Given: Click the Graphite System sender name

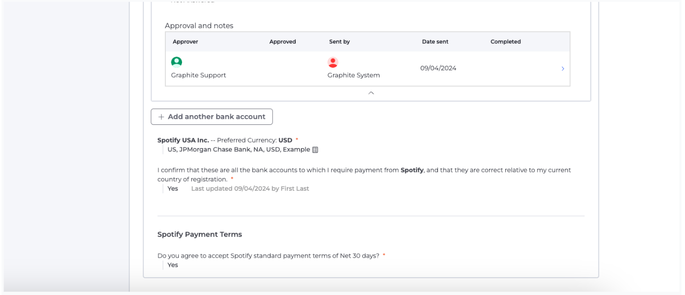Looking at the screenshot, I should (354, 75).
